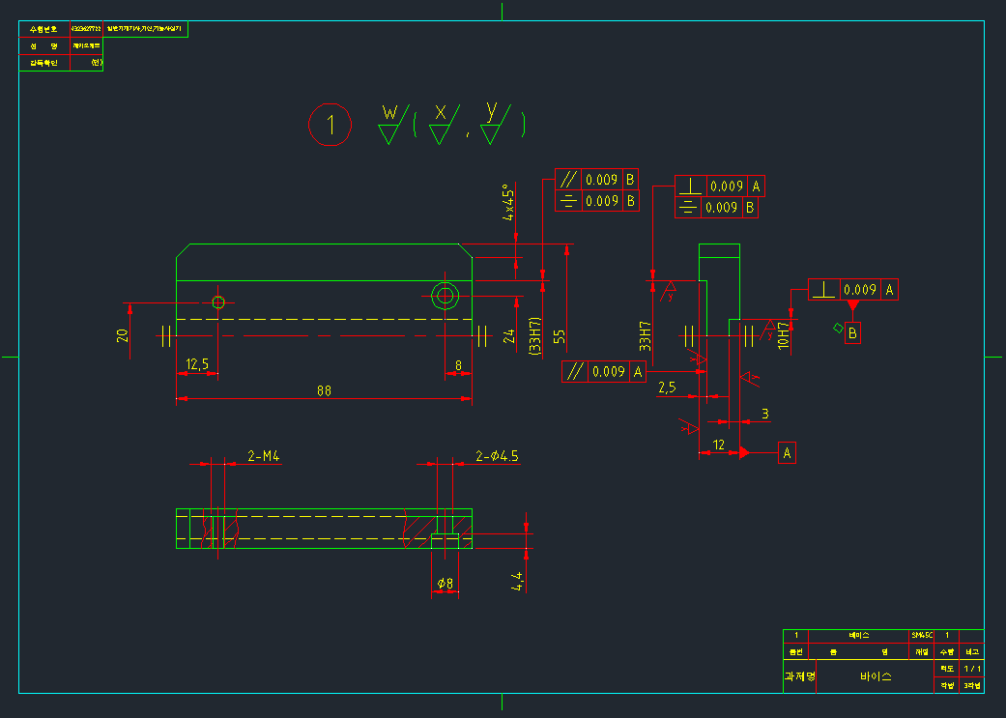Select the (인) seal cell text
The width and height of the screenshot is (1006, 718).
[x=97, y=62]
